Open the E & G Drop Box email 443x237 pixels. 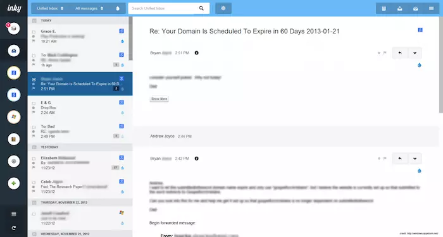pos(80,107)
